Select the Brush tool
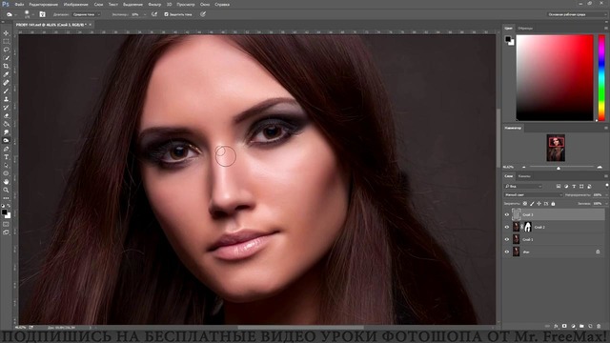Image resolution: width=610 pixels, height=343 pixels. click(x=6, y=91)
